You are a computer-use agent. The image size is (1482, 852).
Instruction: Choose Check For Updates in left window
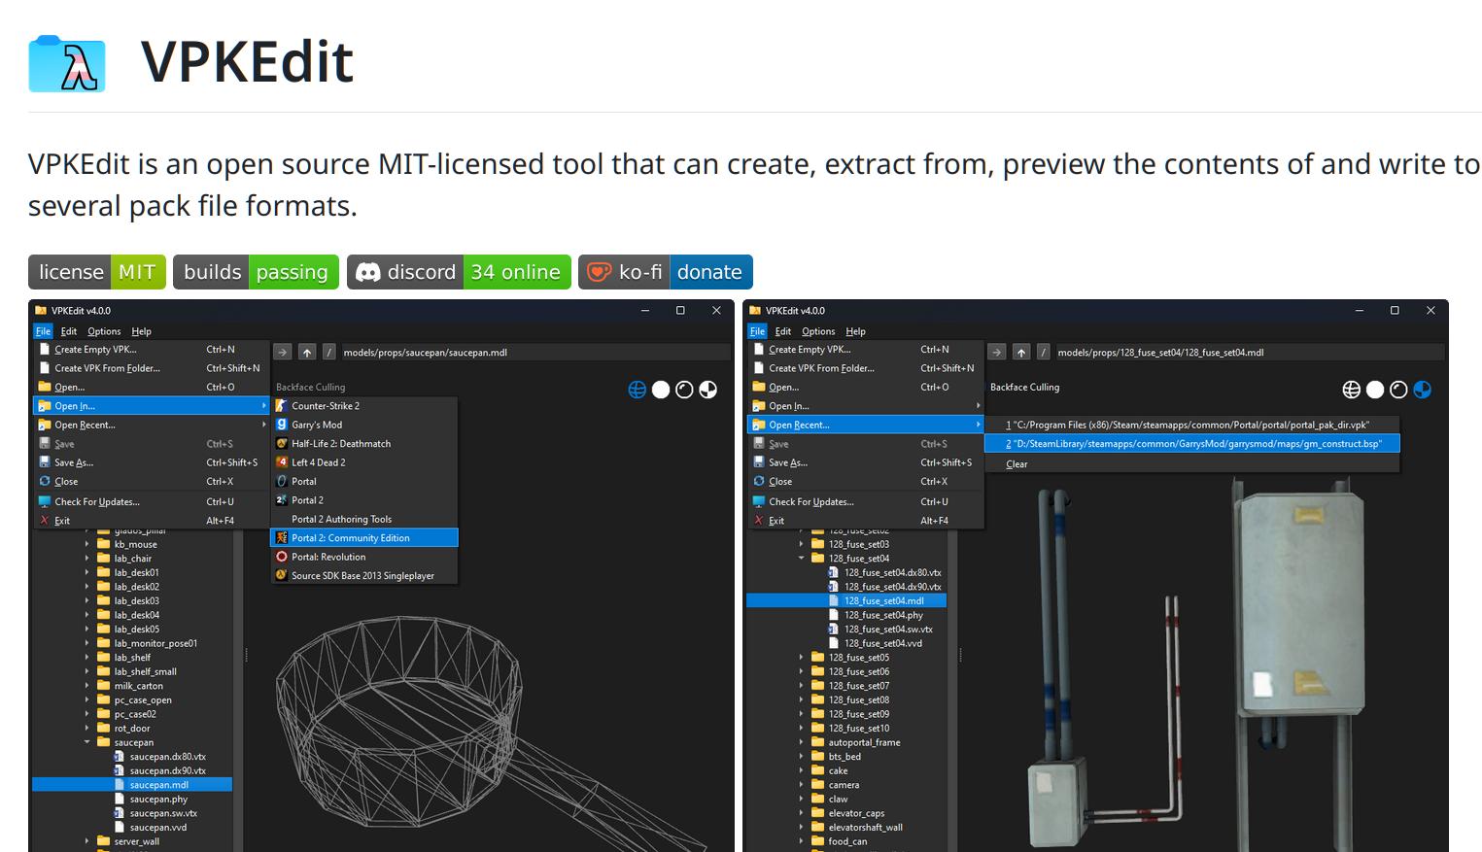coord(151,501)
